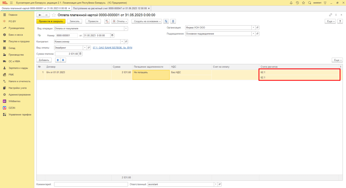Open Зарплата и кадры section
This screenshot has width=346, height=188.
coord(18,68)
